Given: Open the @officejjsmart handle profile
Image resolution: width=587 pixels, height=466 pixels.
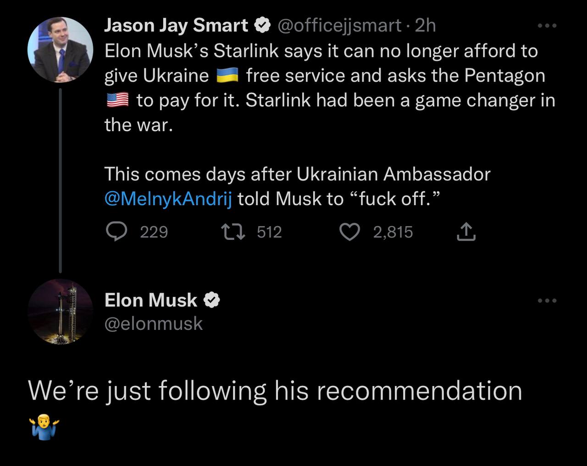Looking at the screenshot, I should pos(339,26).
